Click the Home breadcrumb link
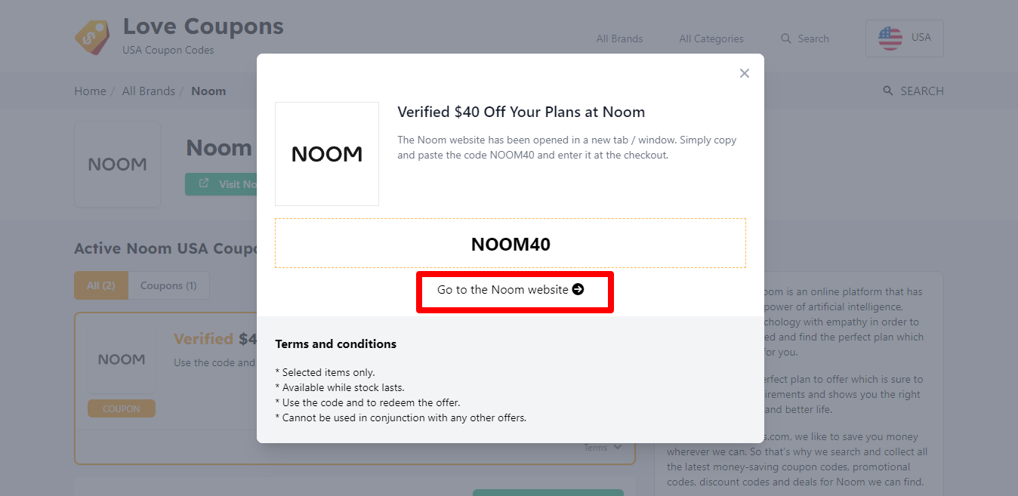 (x=90, y=91)
